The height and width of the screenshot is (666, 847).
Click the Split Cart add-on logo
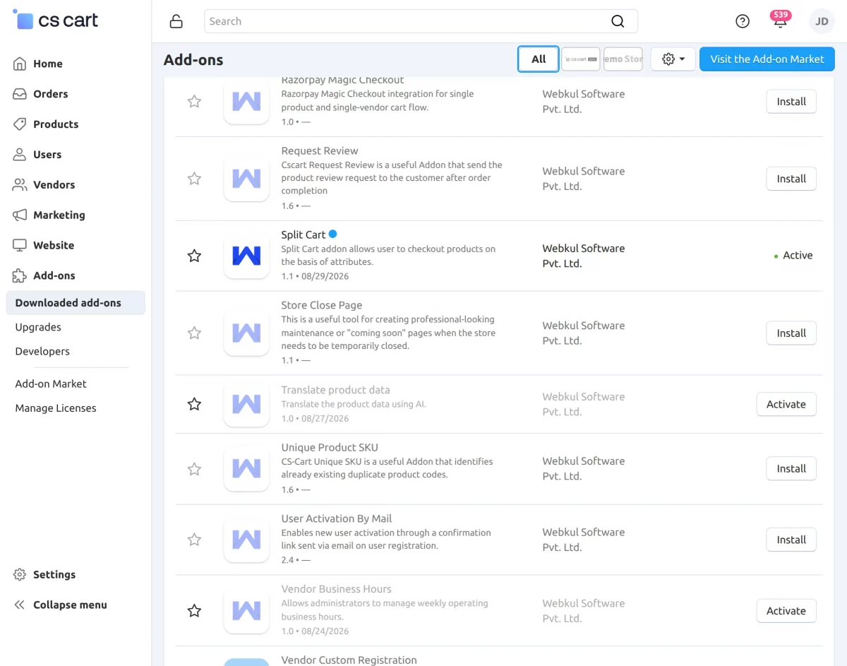click(246, 256)
